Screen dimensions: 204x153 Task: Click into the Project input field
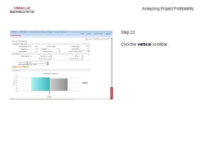coord(53,52)
